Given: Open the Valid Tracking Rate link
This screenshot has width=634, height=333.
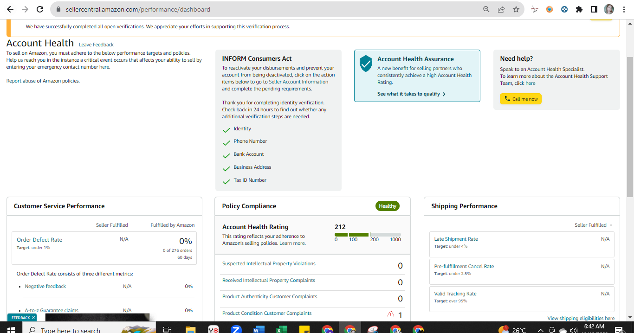Looking at the screenshot, I should pyautogui.click(x=455, y=294).
